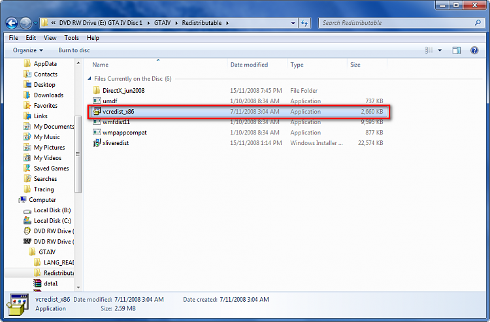Screen dimensions: 490x322
Task: Click the navigation pane scroll-up arrow
Action: tap(78, 63)
